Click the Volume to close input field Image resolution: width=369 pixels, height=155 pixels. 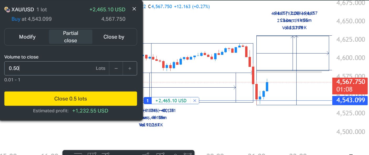[x=50, y=68]
